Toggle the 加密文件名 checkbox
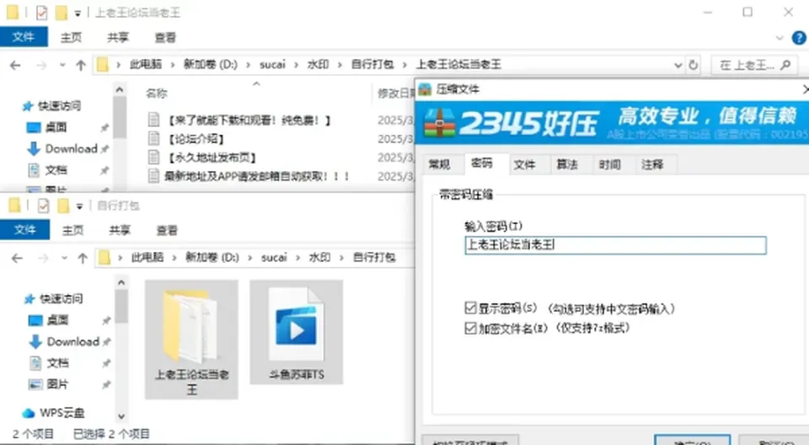This screenshot has height=445, width=809. 470,328
